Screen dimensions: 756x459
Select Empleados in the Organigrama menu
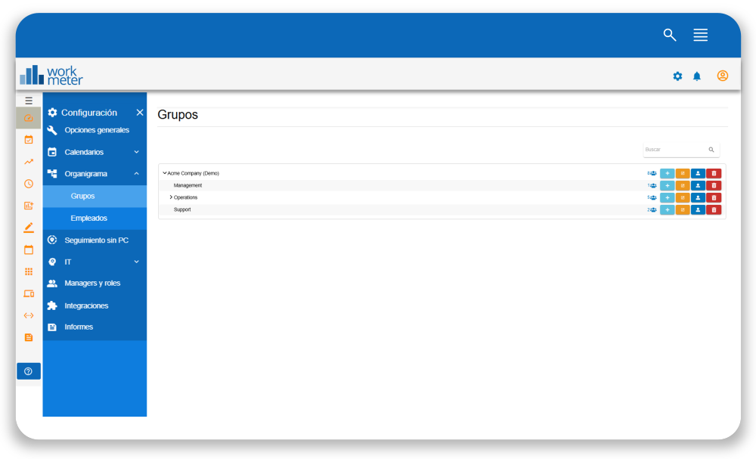(89, 218)
